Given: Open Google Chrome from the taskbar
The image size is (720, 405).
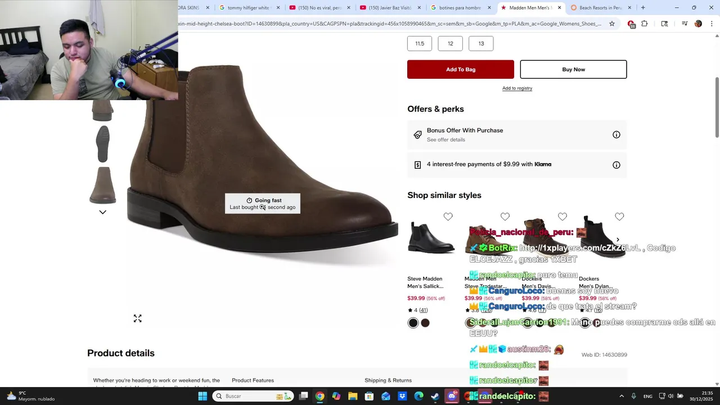Looking at the screenshot, I should 319,396.
